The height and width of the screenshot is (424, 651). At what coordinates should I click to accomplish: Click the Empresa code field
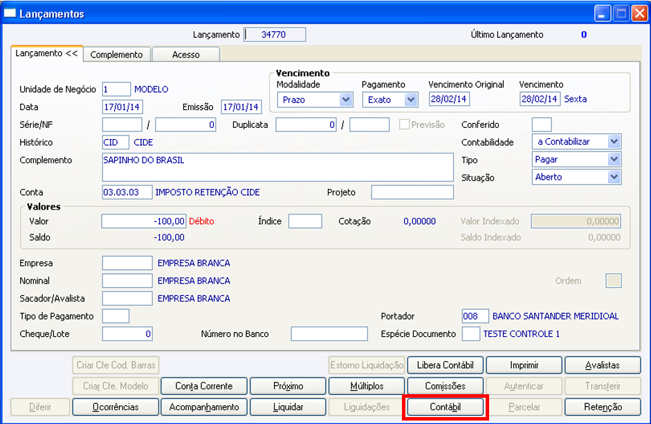(x=127, y=264)
